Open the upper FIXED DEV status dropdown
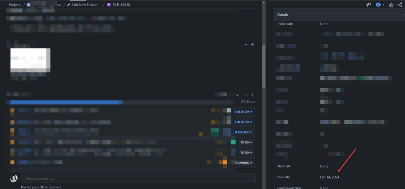 coord(243,112)
